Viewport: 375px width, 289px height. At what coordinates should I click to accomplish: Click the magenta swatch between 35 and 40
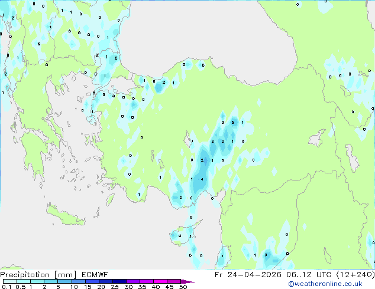(146, 281)
